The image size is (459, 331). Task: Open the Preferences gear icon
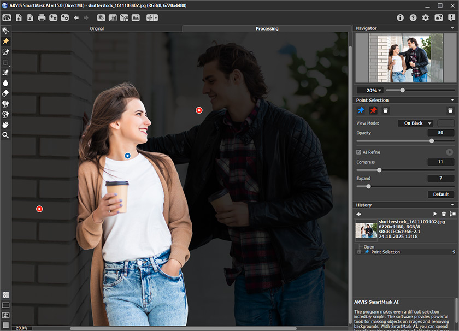[426, 18]
